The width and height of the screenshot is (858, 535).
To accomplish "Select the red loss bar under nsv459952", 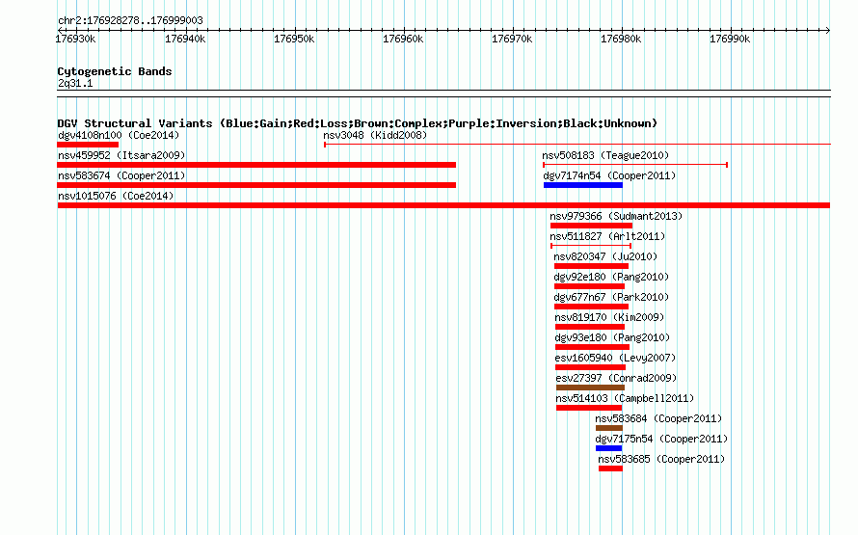I will point(256,165).
